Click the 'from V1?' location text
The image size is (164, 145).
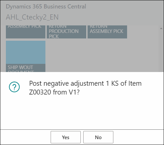pyautogui.click(x=66, y=92)
